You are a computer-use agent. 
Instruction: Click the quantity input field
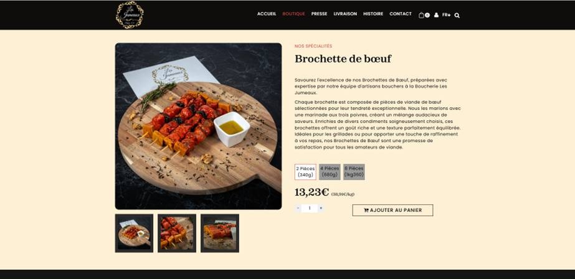tap(310, 208)
